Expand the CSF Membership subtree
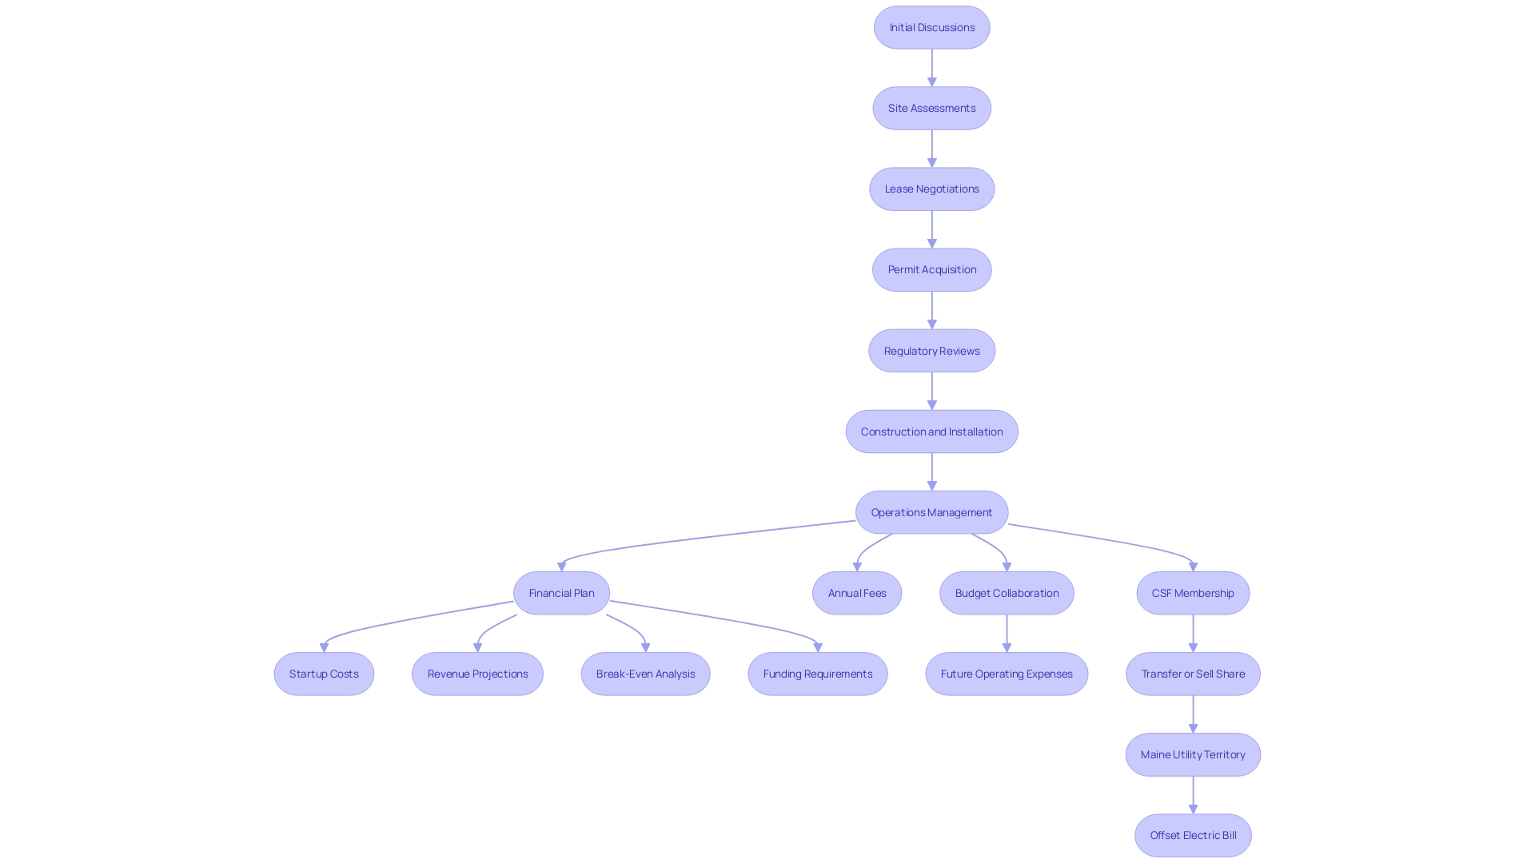Image resolution: width=1535 pixels, height=863 pixels. click(x=1192, y=592)
